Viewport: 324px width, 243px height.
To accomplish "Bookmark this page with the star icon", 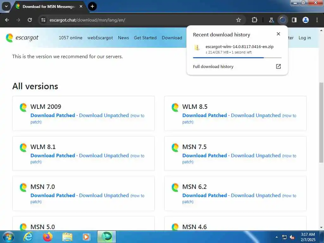I will pyautogui.click(x=239, y=20).
